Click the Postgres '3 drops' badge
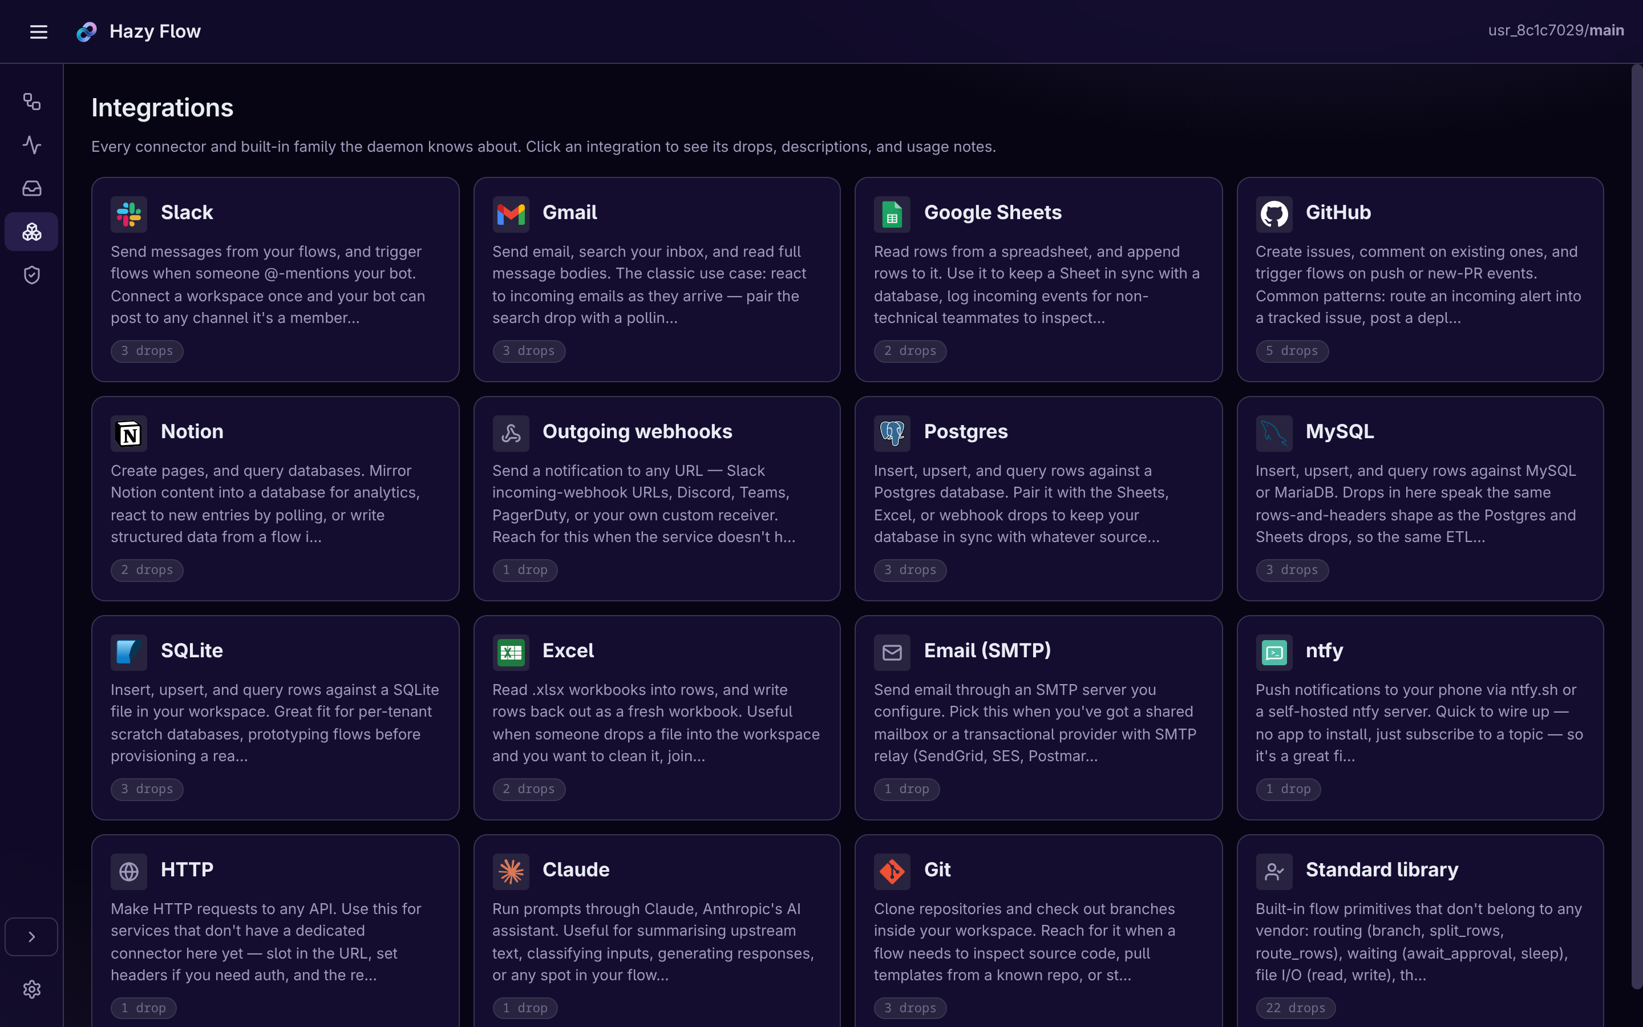Screen dimensions: 1643x1027 [910, 570]
